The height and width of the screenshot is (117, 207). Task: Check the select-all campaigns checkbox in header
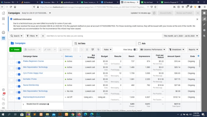pos(12,56)
